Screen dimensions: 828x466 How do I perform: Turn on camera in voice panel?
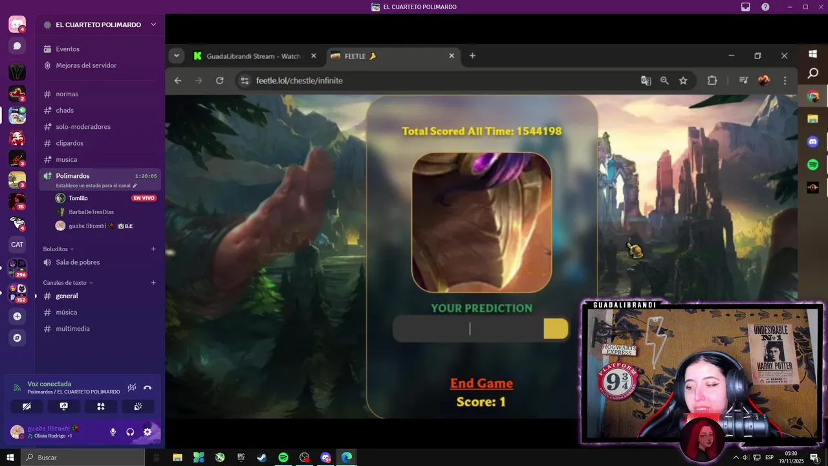coord(27,406)
